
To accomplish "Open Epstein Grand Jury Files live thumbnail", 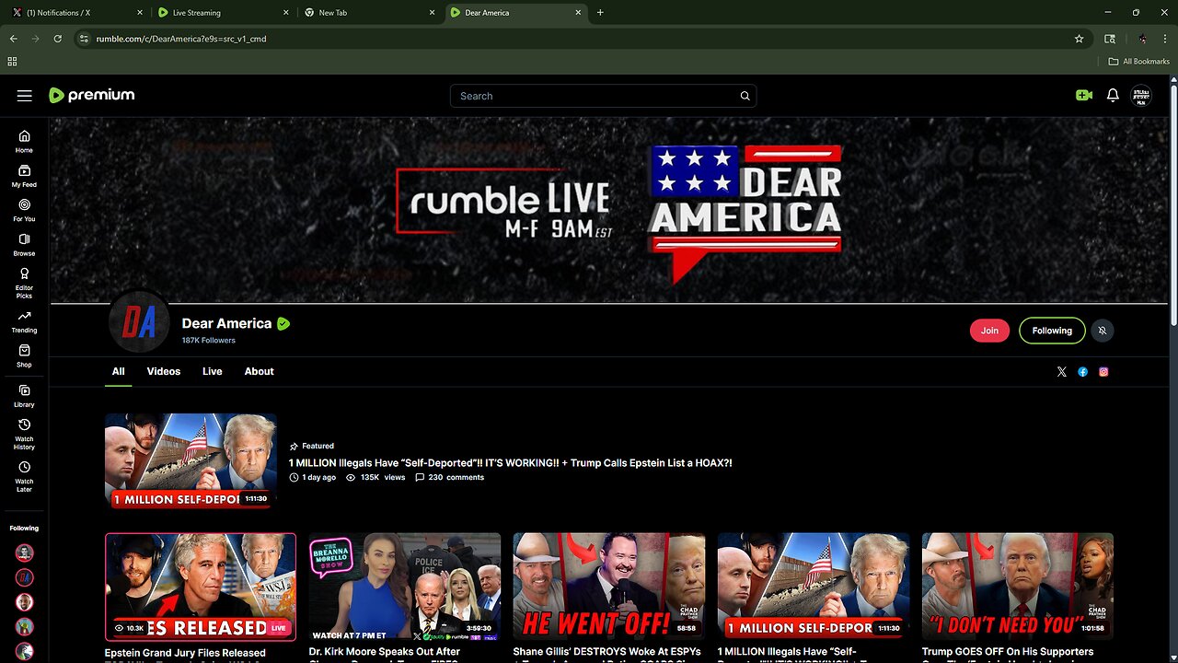I will [x=201, y=587].
